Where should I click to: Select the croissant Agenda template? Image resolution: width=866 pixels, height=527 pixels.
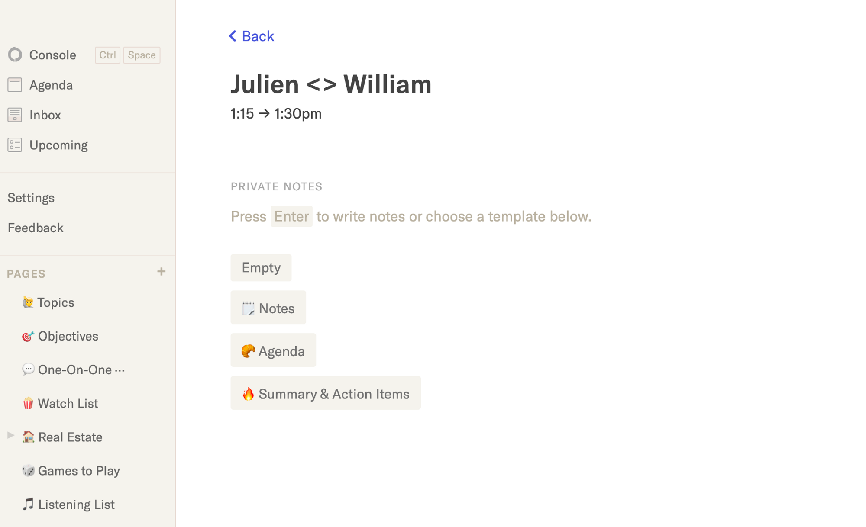273,350
